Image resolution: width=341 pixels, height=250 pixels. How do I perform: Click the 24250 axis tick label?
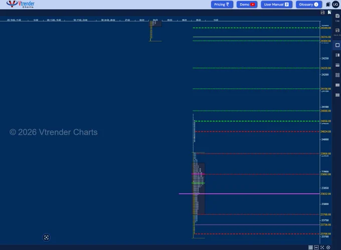pyautogui.click(x=325, y=58)
